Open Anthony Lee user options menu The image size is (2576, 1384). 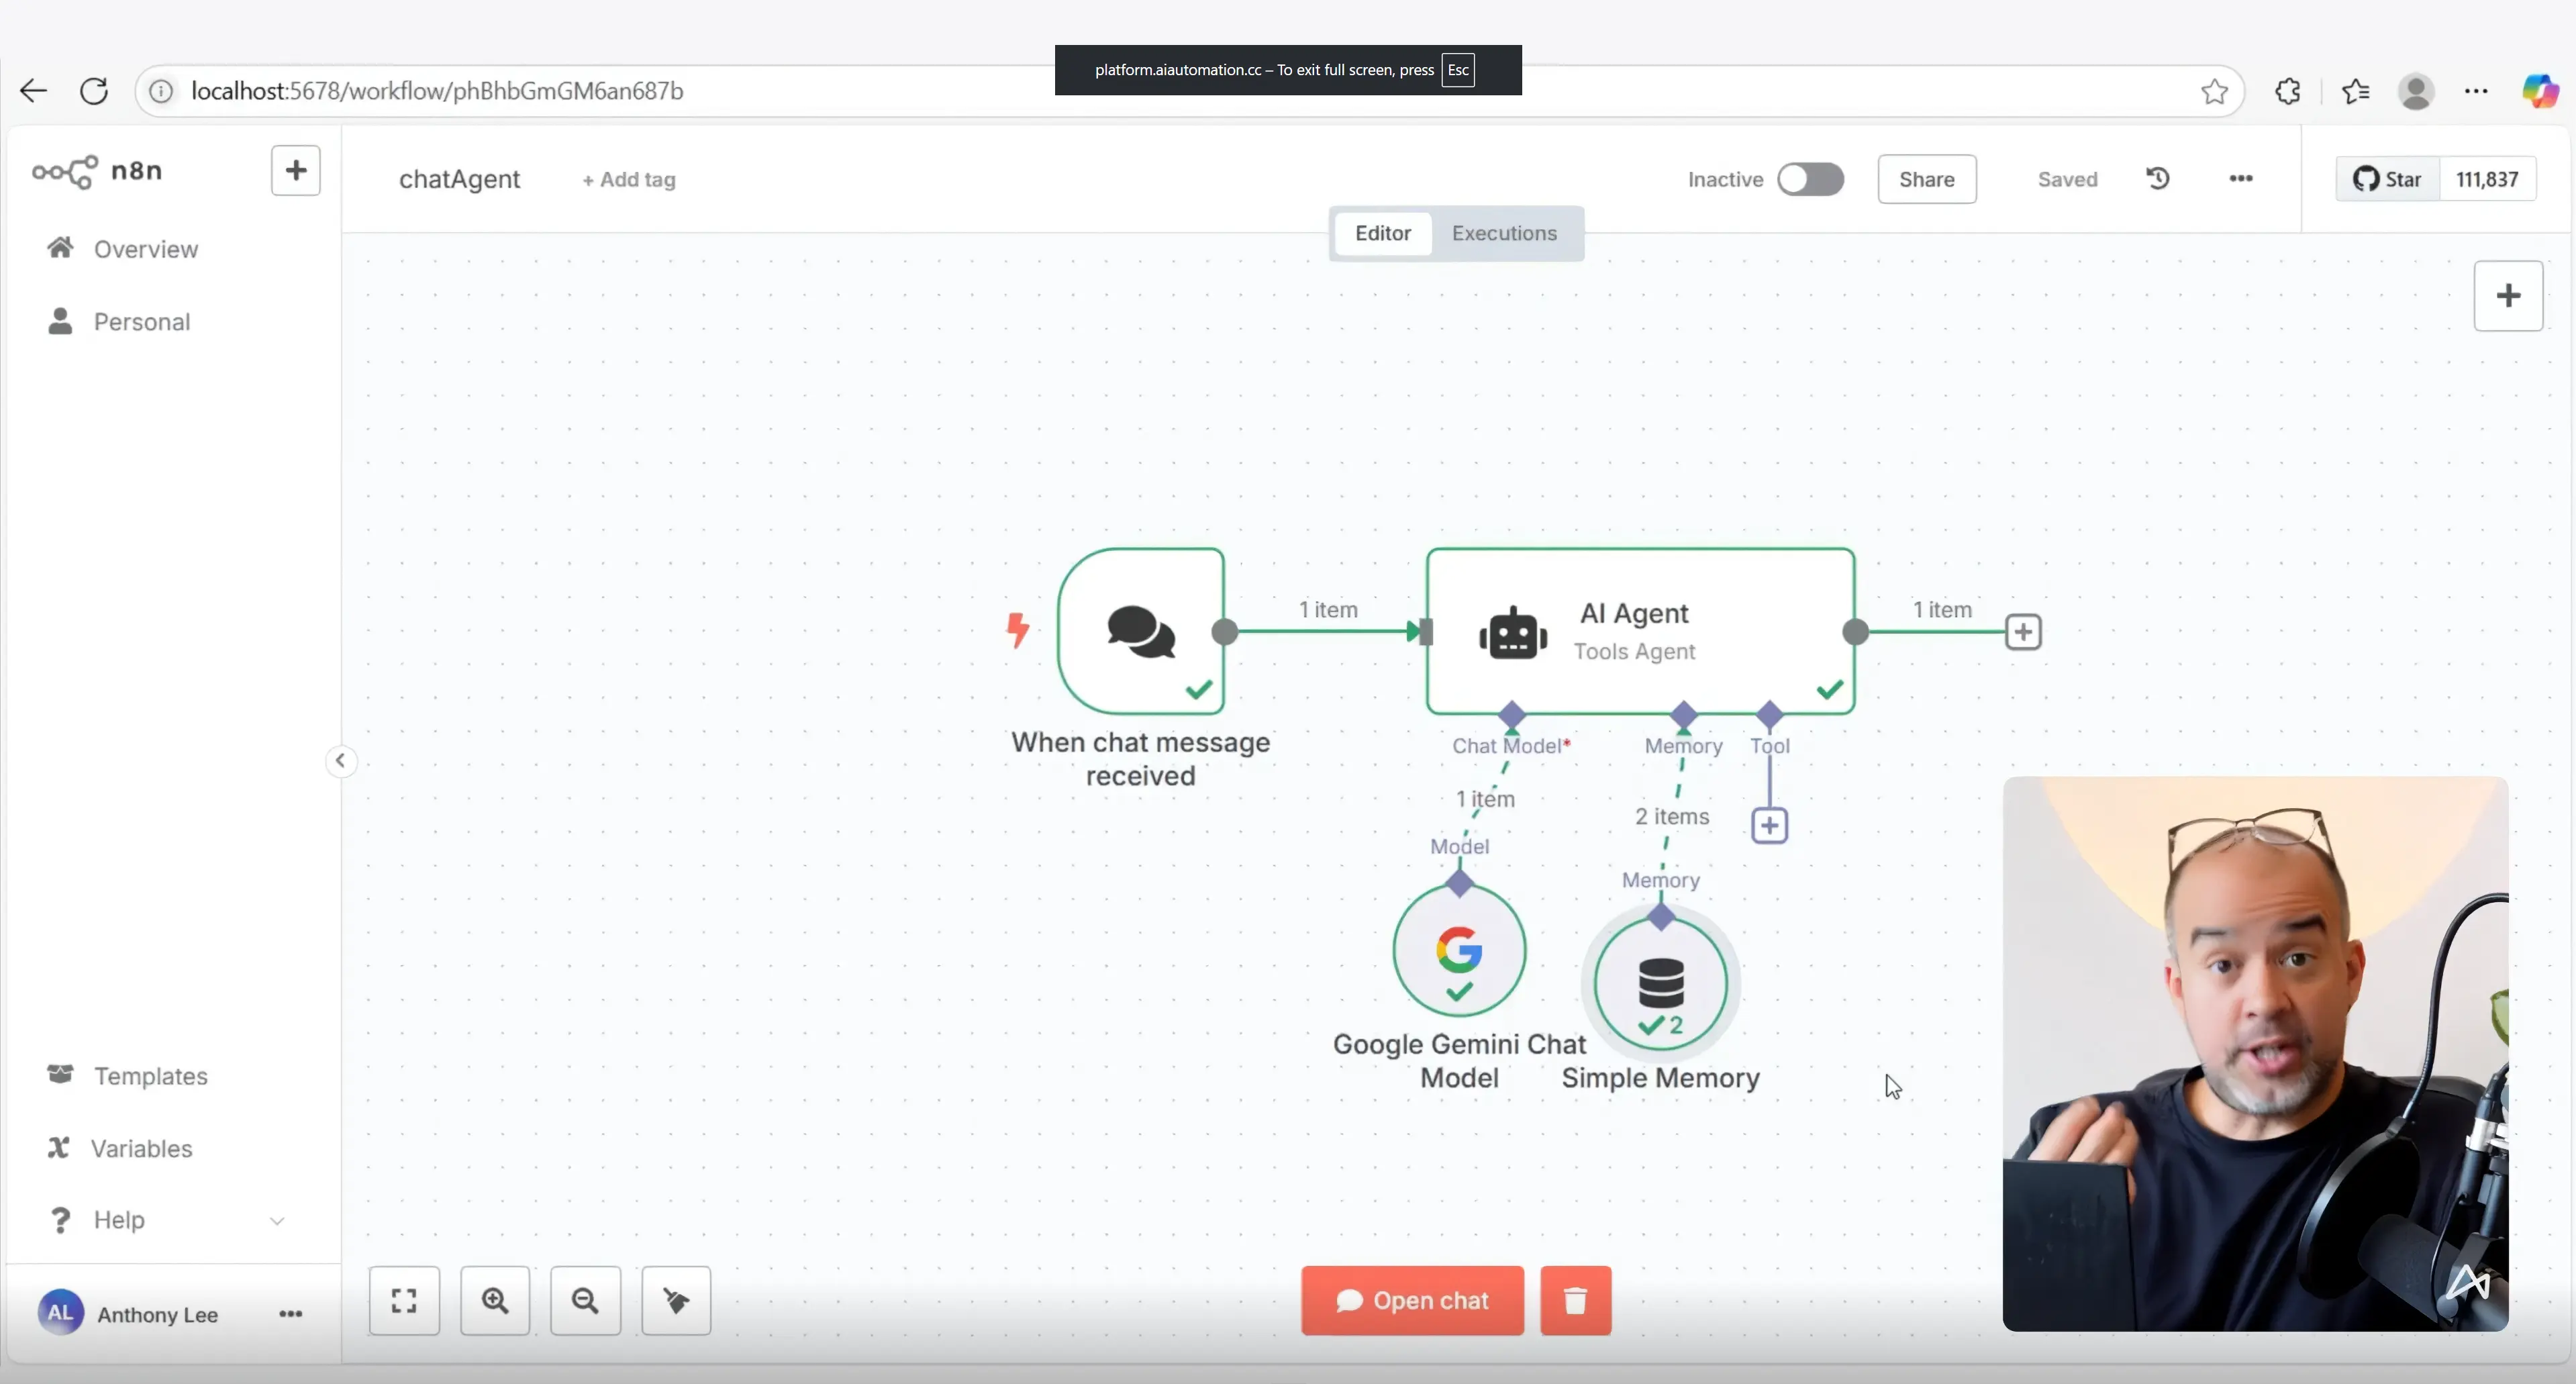click(x=290, y=1314)
